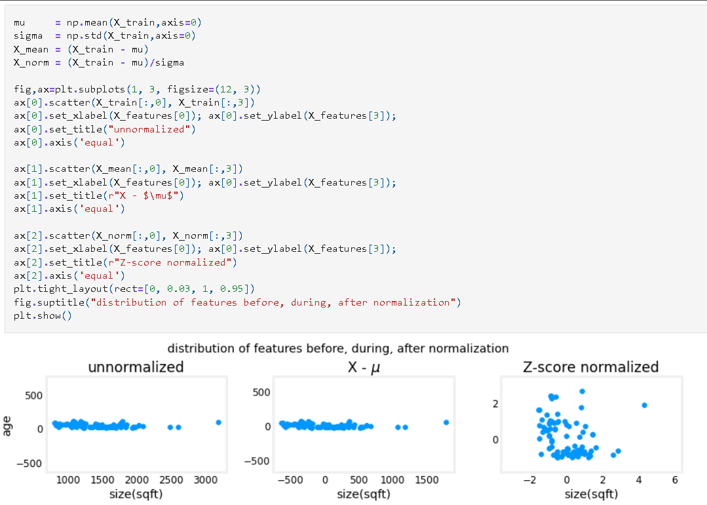Click the ax[1].set_title line with $\mu$
Viewport: 707px width, 505px height.
pyautogui.click(x=99, y=195)
